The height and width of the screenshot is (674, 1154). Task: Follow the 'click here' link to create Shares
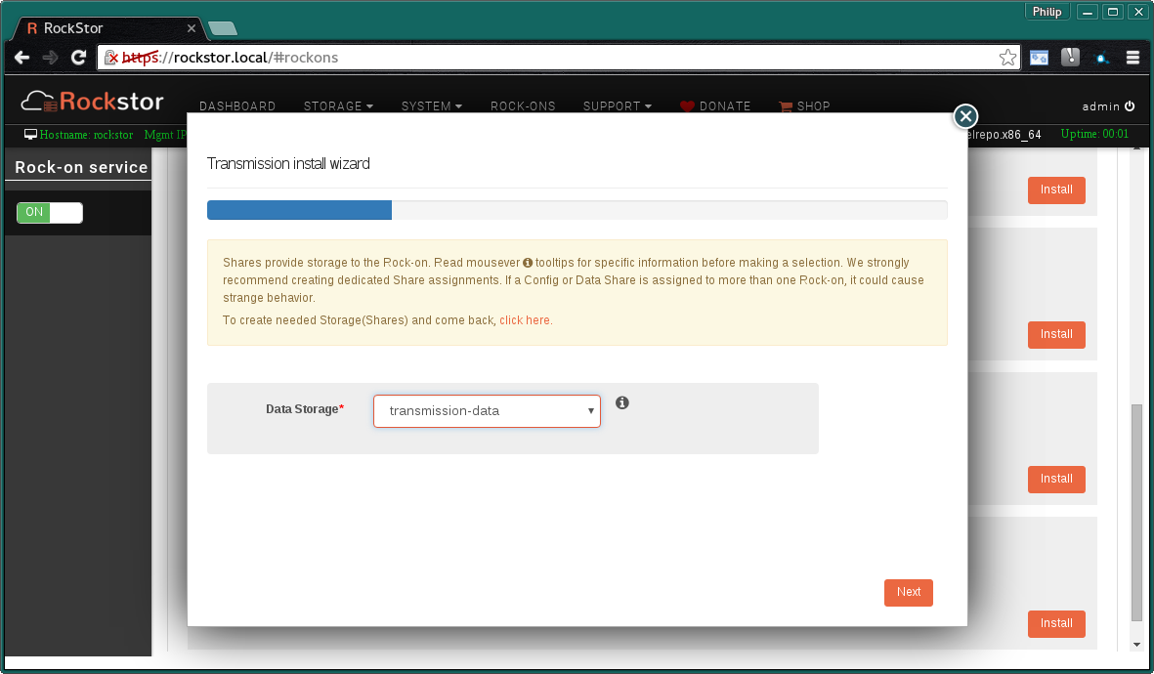tap(525, 320)
